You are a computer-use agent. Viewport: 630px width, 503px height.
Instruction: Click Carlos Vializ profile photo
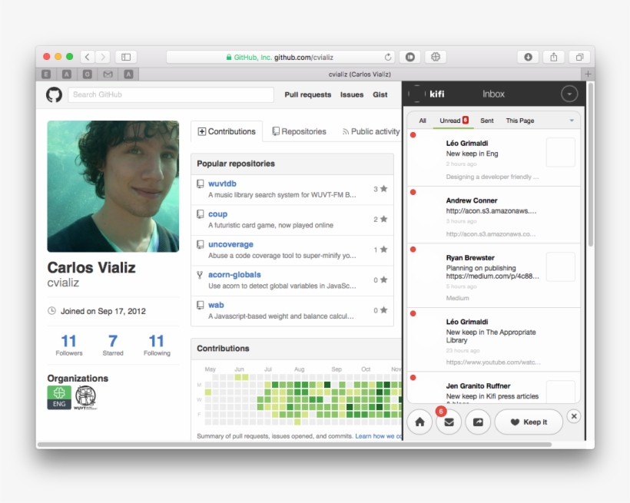(113, 186)
